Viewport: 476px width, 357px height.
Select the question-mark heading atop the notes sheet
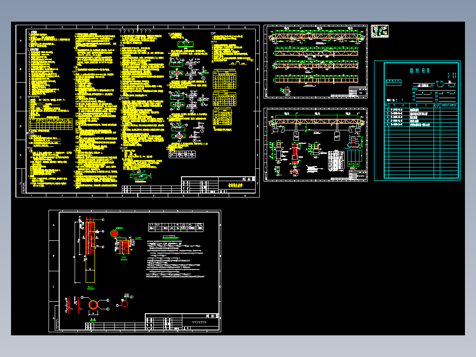tap(135, 31)
